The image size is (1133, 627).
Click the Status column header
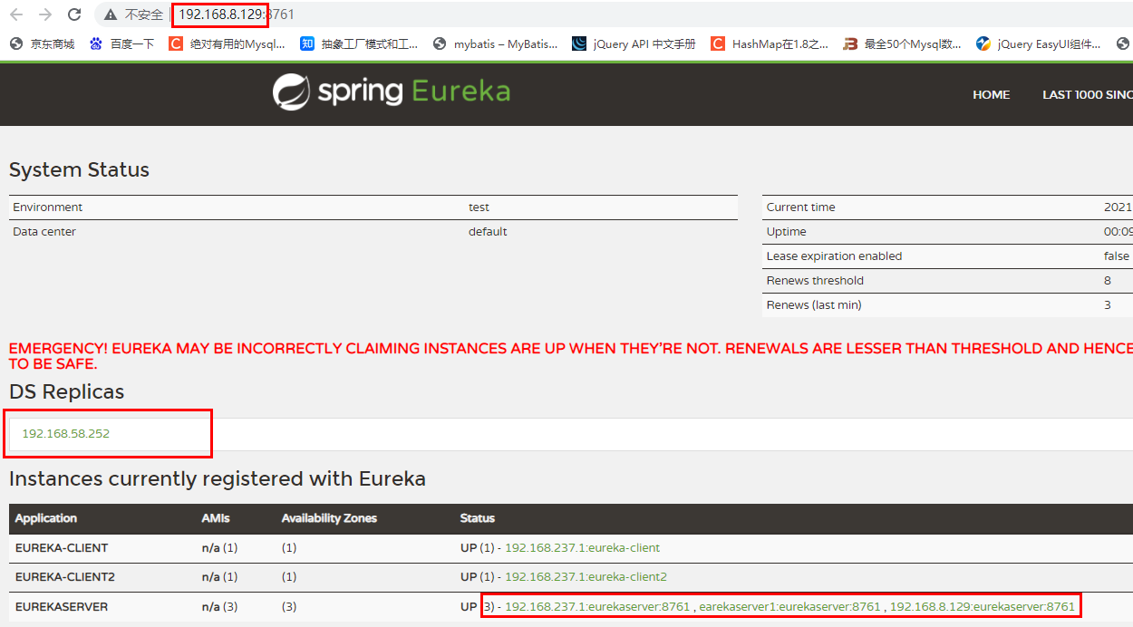point(478,518)
